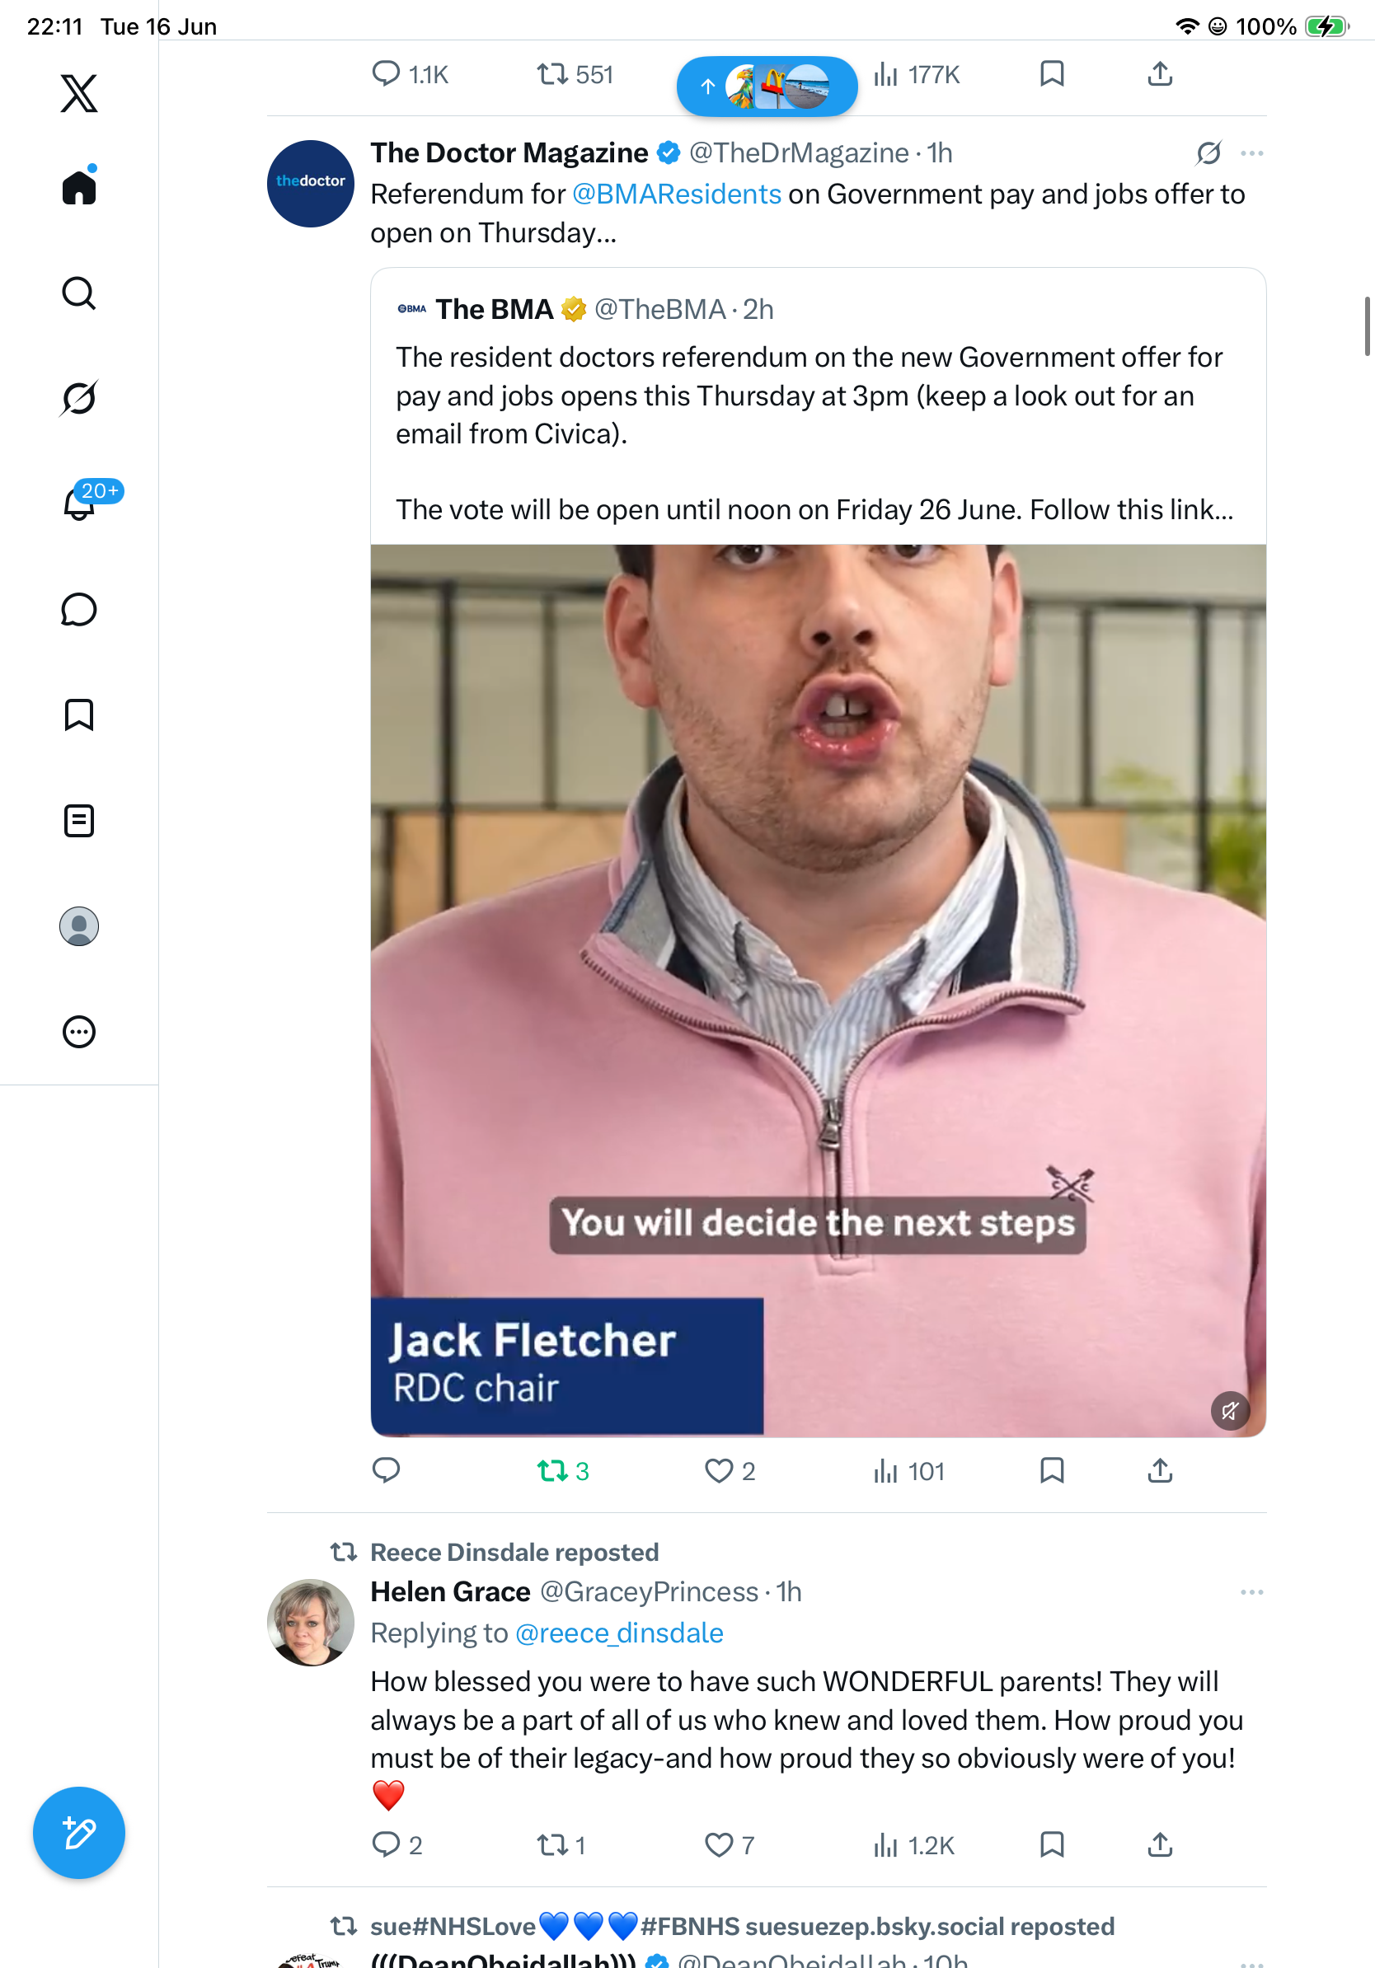
Task: Open more options on Doctor Magazine post
Action: [1251, 153]
